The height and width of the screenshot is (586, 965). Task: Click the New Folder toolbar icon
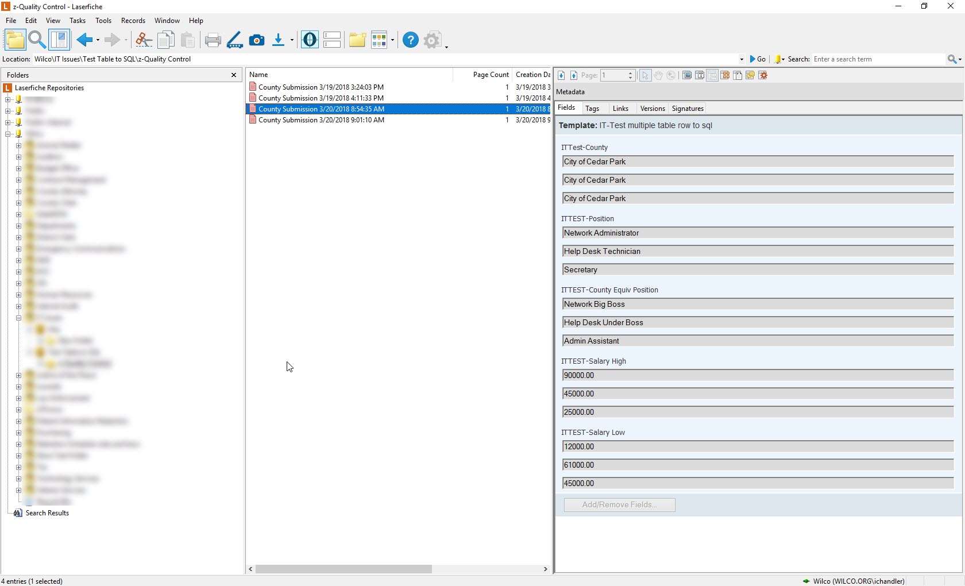click(357, 40)
